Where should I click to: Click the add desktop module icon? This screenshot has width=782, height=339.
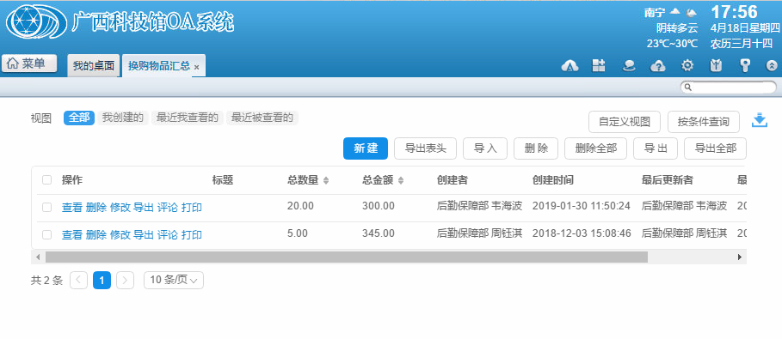pyautogui.click(x=599, y=66)
